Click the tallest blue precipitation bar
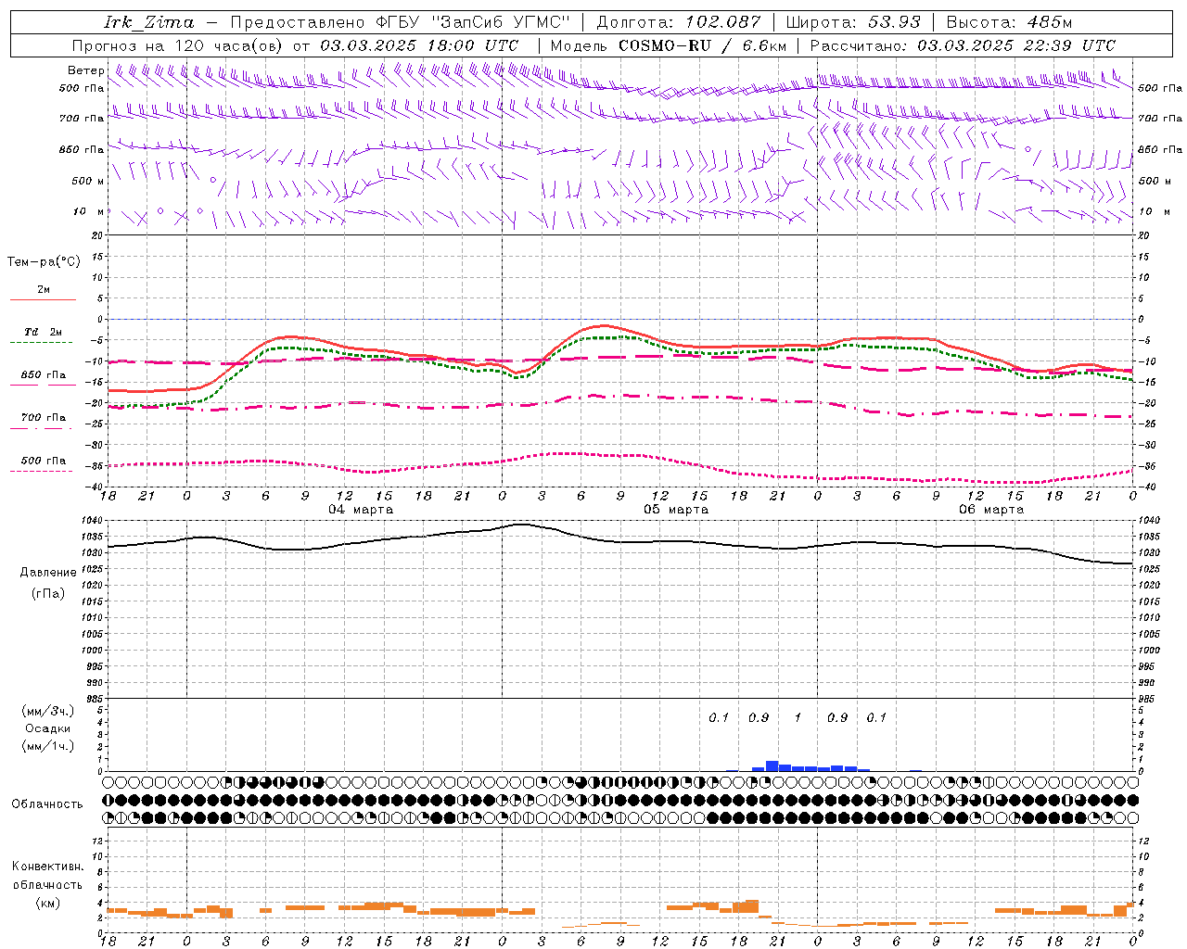Screen dimensions: 1187x949 (x=772, y=766)
